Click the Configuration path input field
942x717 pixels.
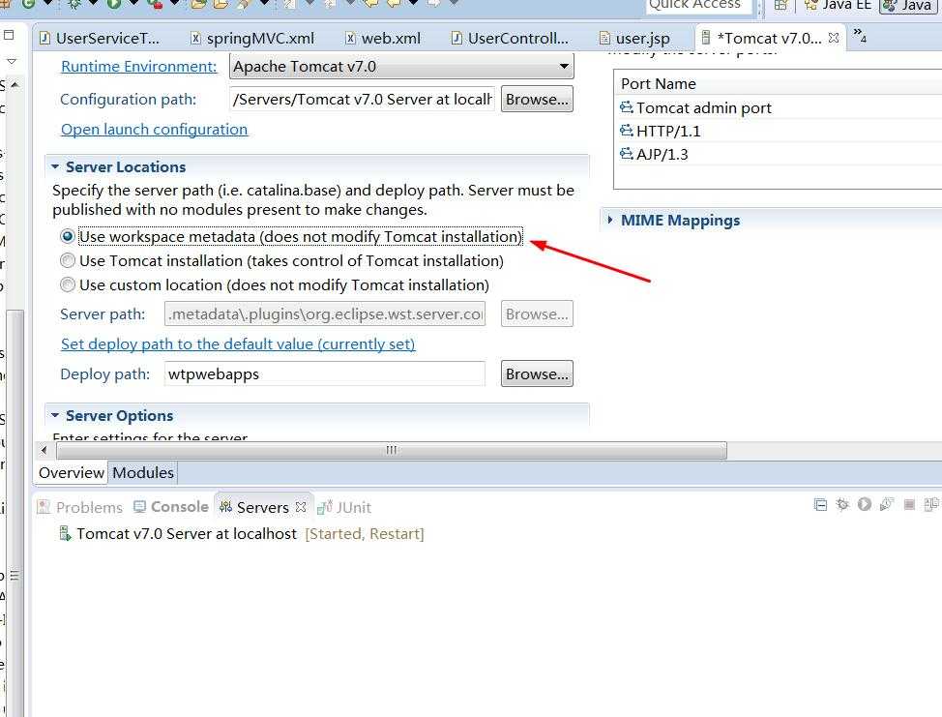(x=363, y=99)
